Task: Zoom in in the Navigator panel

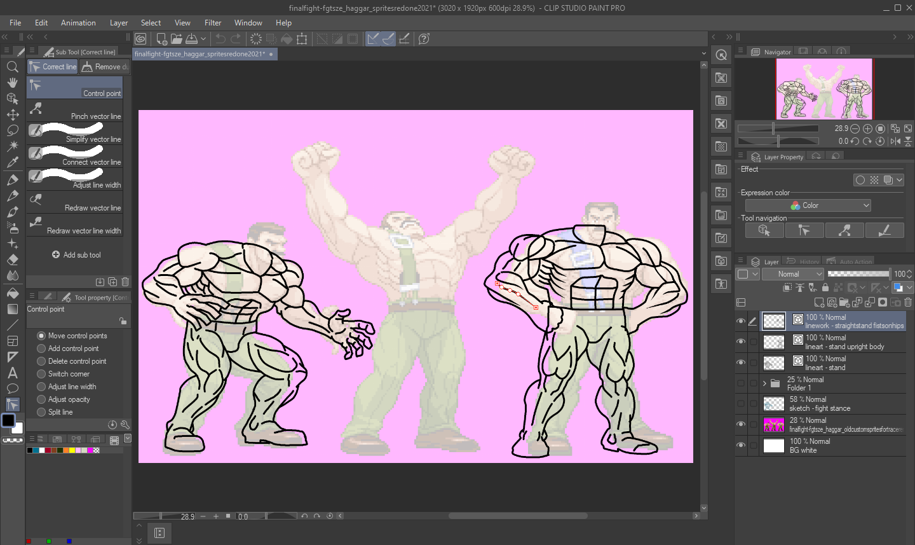Action: pos(867,128)
